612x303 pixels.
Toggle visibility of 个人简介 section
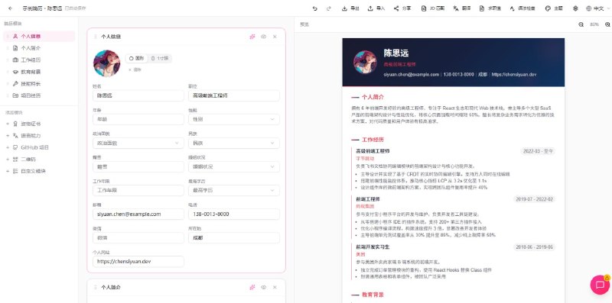[x=263, y=287]
